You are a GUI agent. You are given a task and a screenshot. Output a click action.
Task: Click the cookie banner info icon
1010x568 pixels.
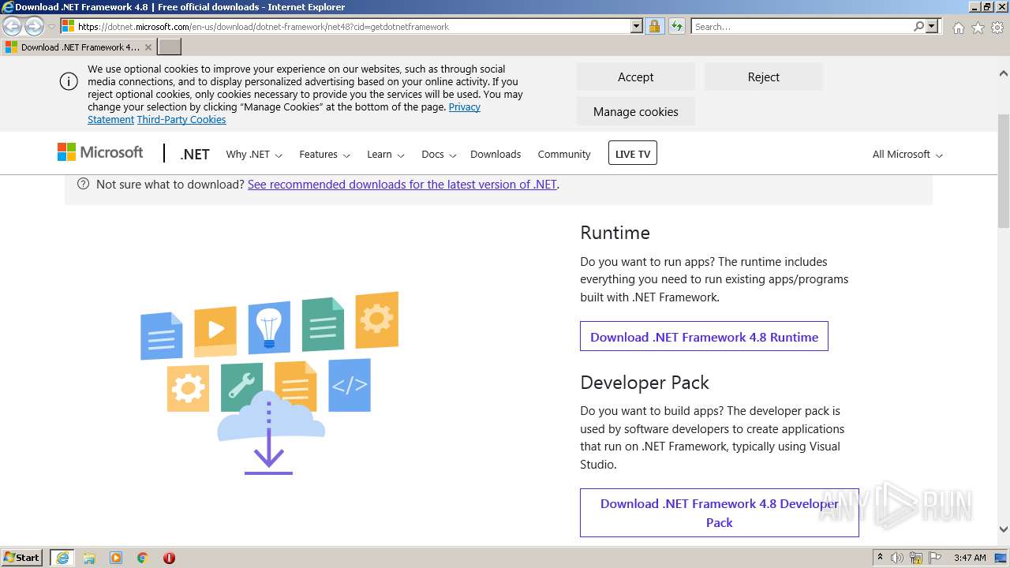point(69,81)
